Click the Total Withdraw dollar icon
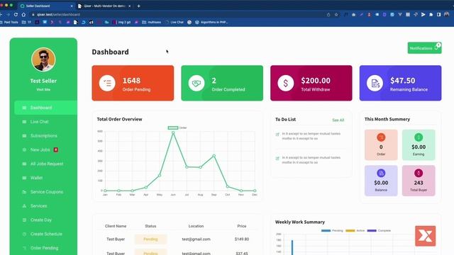 pos(285,84)
